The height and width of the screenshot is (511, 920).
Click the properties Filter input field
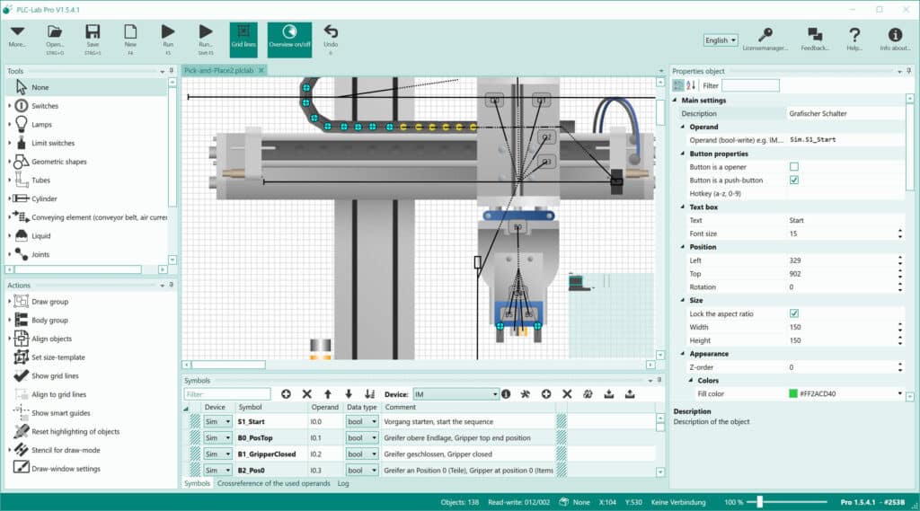click(x=750, y=85)
